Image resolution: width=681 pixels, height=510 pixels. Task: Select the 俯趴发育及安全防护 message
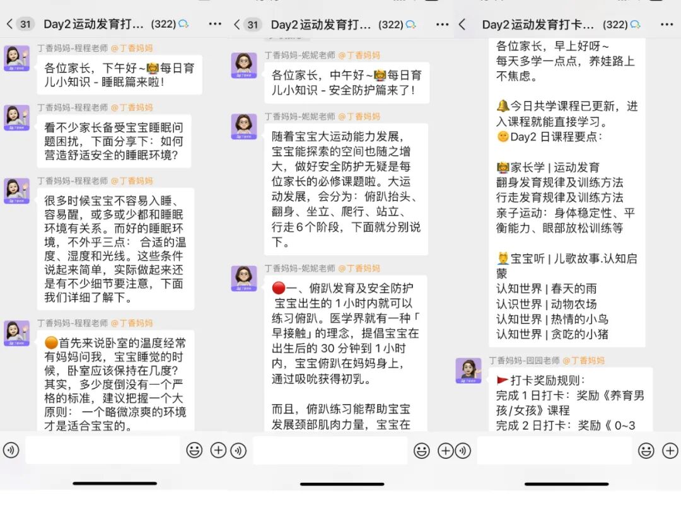(x=346, y=353)
